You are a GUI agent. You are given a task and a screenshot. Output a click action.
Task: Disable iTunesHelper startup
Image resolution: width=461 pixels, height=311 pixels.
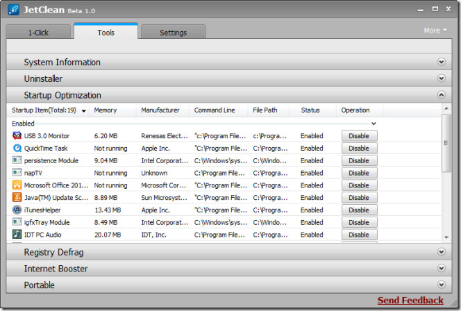pos(359,210)
